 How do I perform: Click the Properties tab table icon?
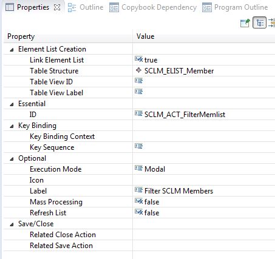click(x=10, y=7)
